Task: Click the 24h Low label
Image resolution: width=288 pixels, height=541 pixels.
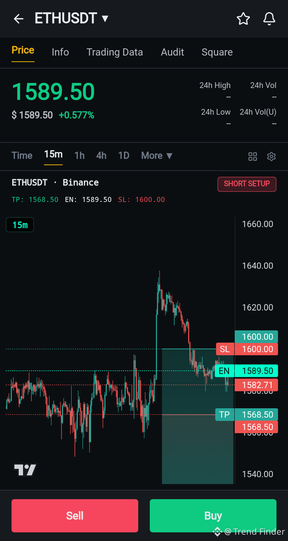Action: click(x=216, y=112)
